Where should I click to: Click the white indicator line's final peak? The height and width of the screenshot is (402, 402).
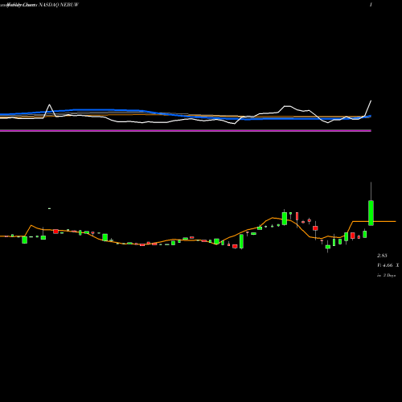[x=371, y=101]
